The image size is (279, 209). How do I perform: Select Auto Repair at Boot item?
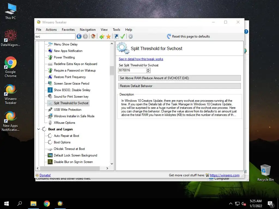click(x=66, y=136)
